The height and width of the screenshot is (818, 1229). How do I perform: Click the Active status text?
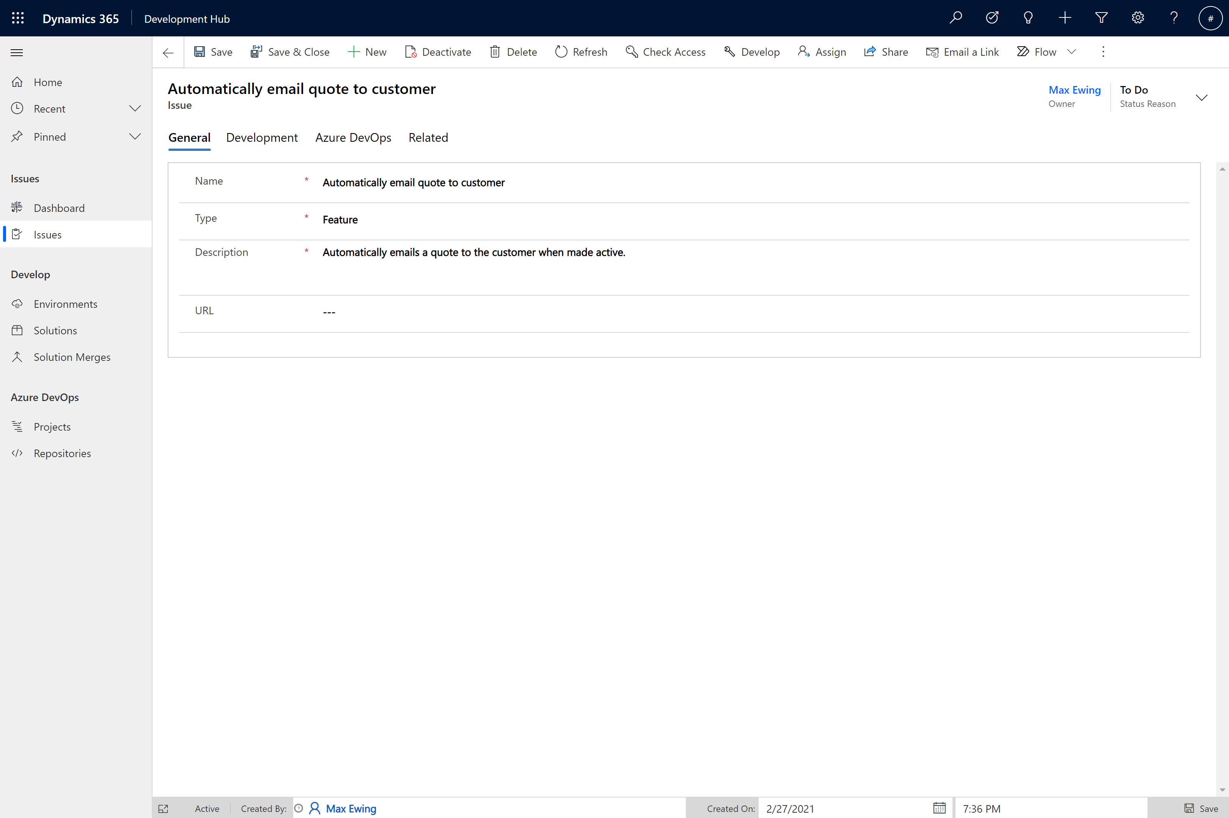click(207, 809)
